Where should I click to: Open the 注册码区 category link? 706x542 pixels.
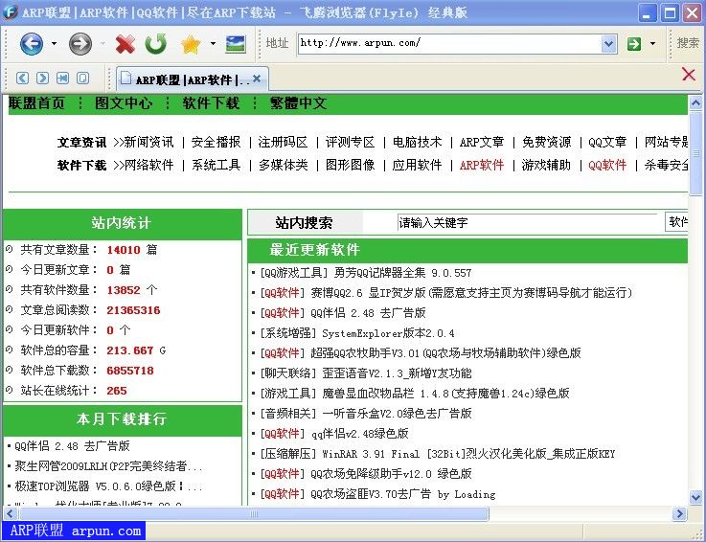pyautogui.click(x=283, y=143)
